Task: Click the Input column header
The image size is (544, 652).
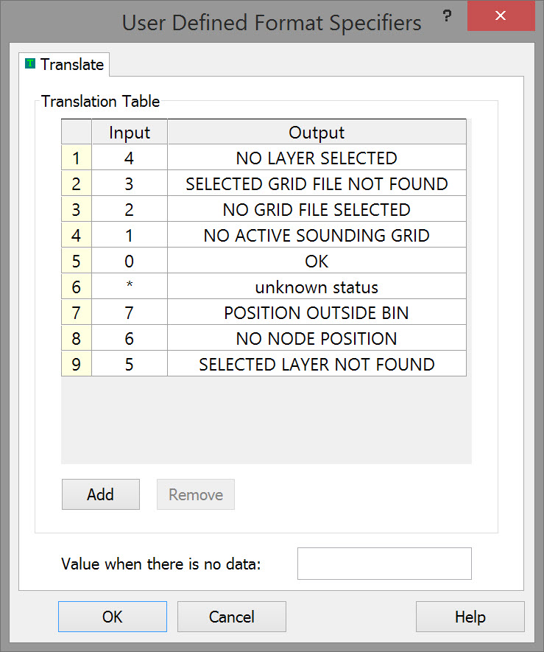Action: (x=130, y=133)
